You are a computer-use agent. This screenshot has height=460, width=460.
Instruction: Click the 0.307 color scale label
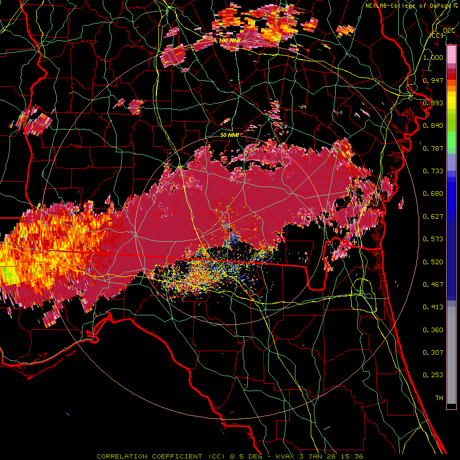click(433, 353)
